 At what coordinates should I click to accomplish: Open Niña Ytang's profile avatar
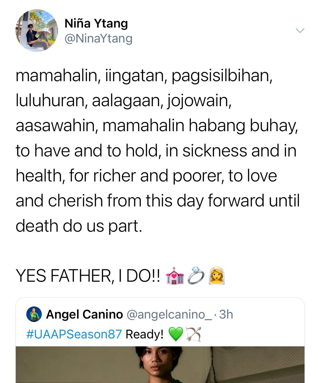point(37,31)
